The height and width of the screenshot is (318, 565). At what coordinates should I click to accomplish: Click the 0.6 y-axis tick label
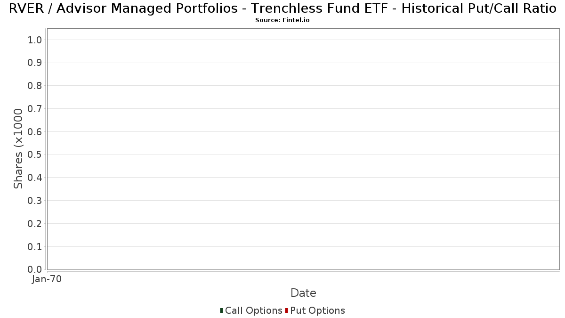pos(35,132)
